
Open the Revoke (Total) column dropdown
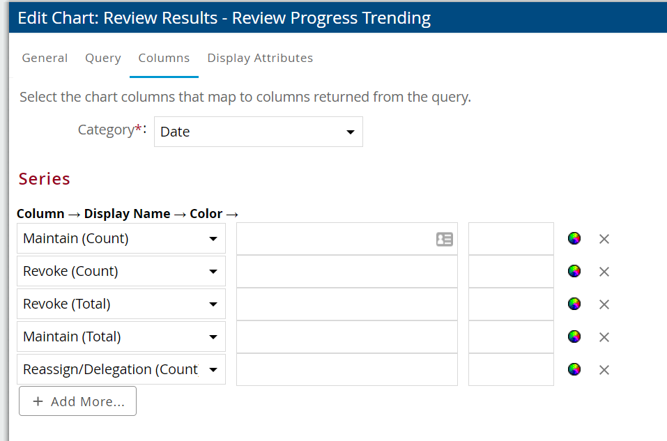121,304
